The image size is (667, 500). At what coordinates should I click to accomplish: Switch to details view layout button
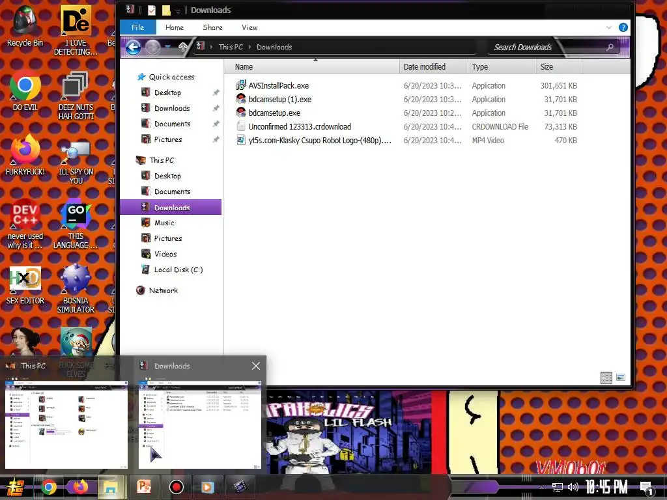(606, 378)
